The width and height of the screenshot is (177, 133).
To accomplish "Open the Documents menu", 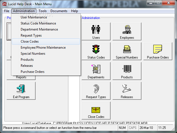I will [59, 11].
